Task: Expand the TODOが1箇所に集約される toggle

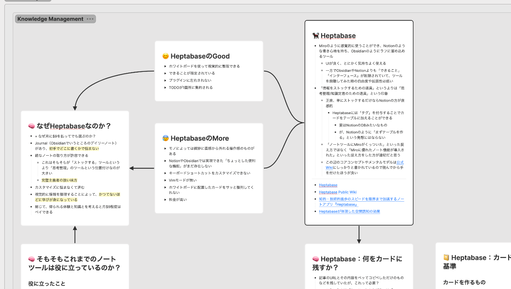Action: click(165, 87)
